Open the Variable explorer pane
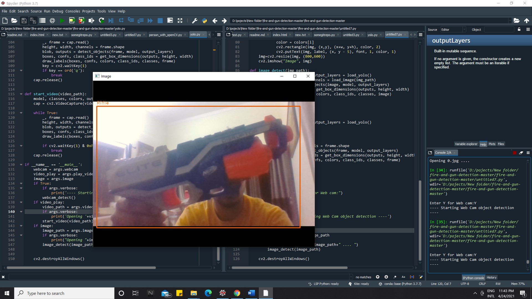This screenshot has height=299, width=532. coord(466,144)
